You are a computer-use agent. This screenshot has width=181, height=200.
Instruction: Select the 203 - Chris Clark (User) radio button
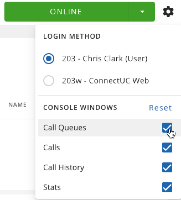[49, 59]
